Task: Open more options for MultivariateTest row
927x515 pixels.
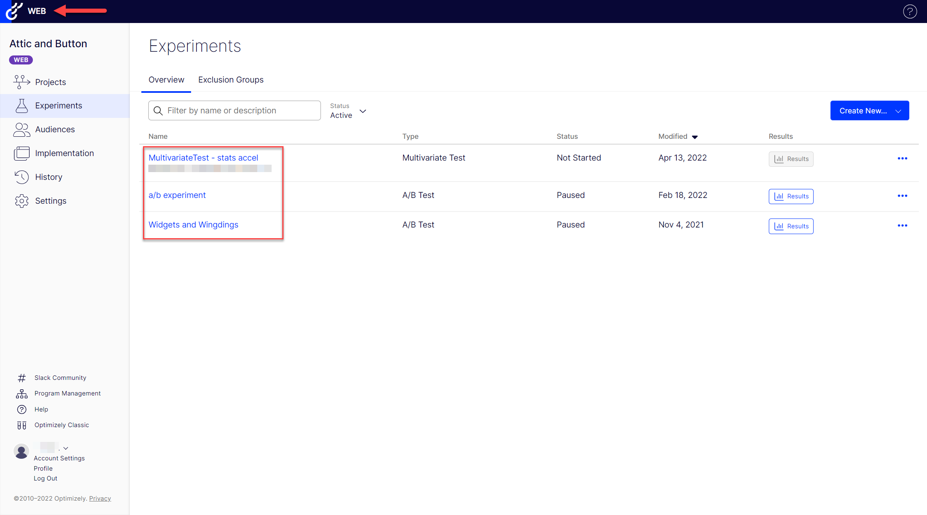Action: pyautogui.click(x=902, y=159)
